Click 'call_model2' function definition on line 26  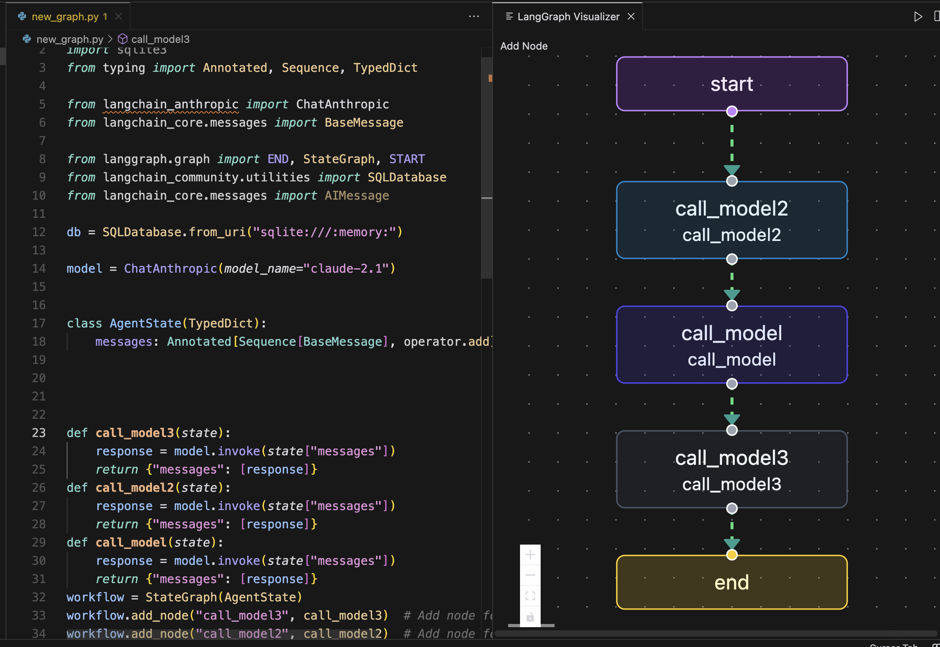point(135,488)
